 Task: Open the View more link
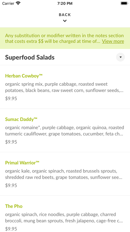pyautogui.click(x=113, y=41)
